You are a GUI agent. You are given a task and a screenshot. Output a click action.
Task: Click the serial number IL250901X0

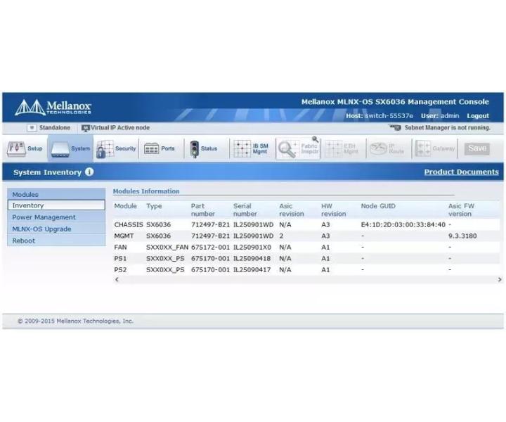click(x=252, y=247)
